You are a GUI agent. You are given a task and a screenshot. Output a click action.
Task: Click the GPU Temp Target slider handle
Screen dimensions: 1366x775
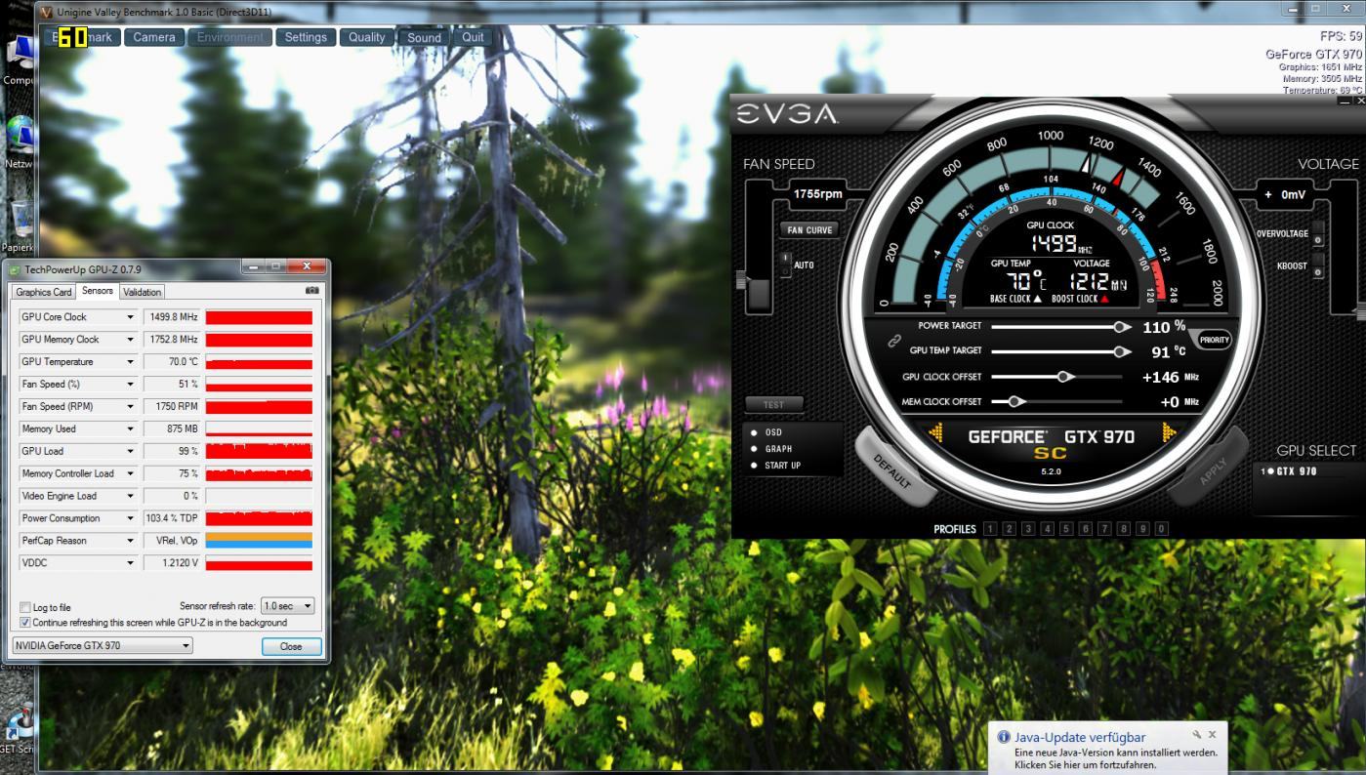[x=1122, y=350]
